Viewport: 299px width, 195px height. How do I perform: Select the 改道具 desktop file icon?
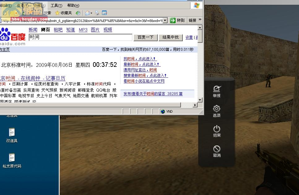pyautogui.click(x=12, y=135)
